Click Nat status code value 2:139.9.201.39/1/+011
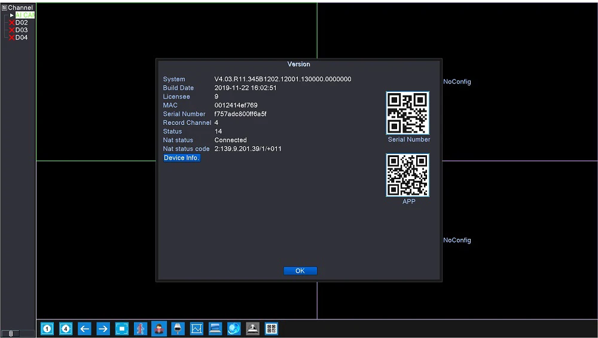Screen dimensions: 598x338 pyautogui.click(x=248, y=149)
